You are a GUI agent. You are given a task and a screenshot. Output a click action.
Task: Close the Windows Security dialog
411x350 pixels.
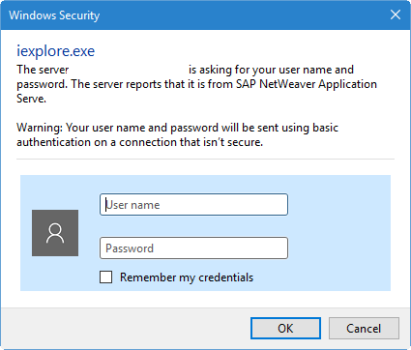pyautogui.click(x=396, y=15)
